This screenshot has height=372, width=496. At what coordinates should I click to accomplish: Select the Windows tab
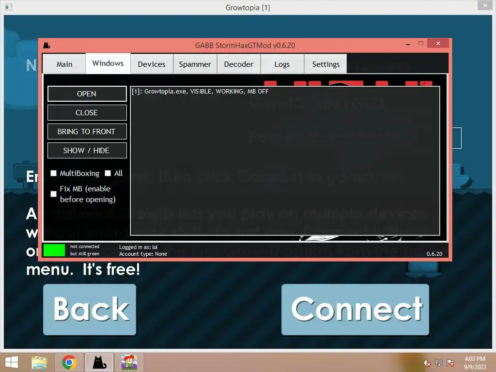coord(108,63)
